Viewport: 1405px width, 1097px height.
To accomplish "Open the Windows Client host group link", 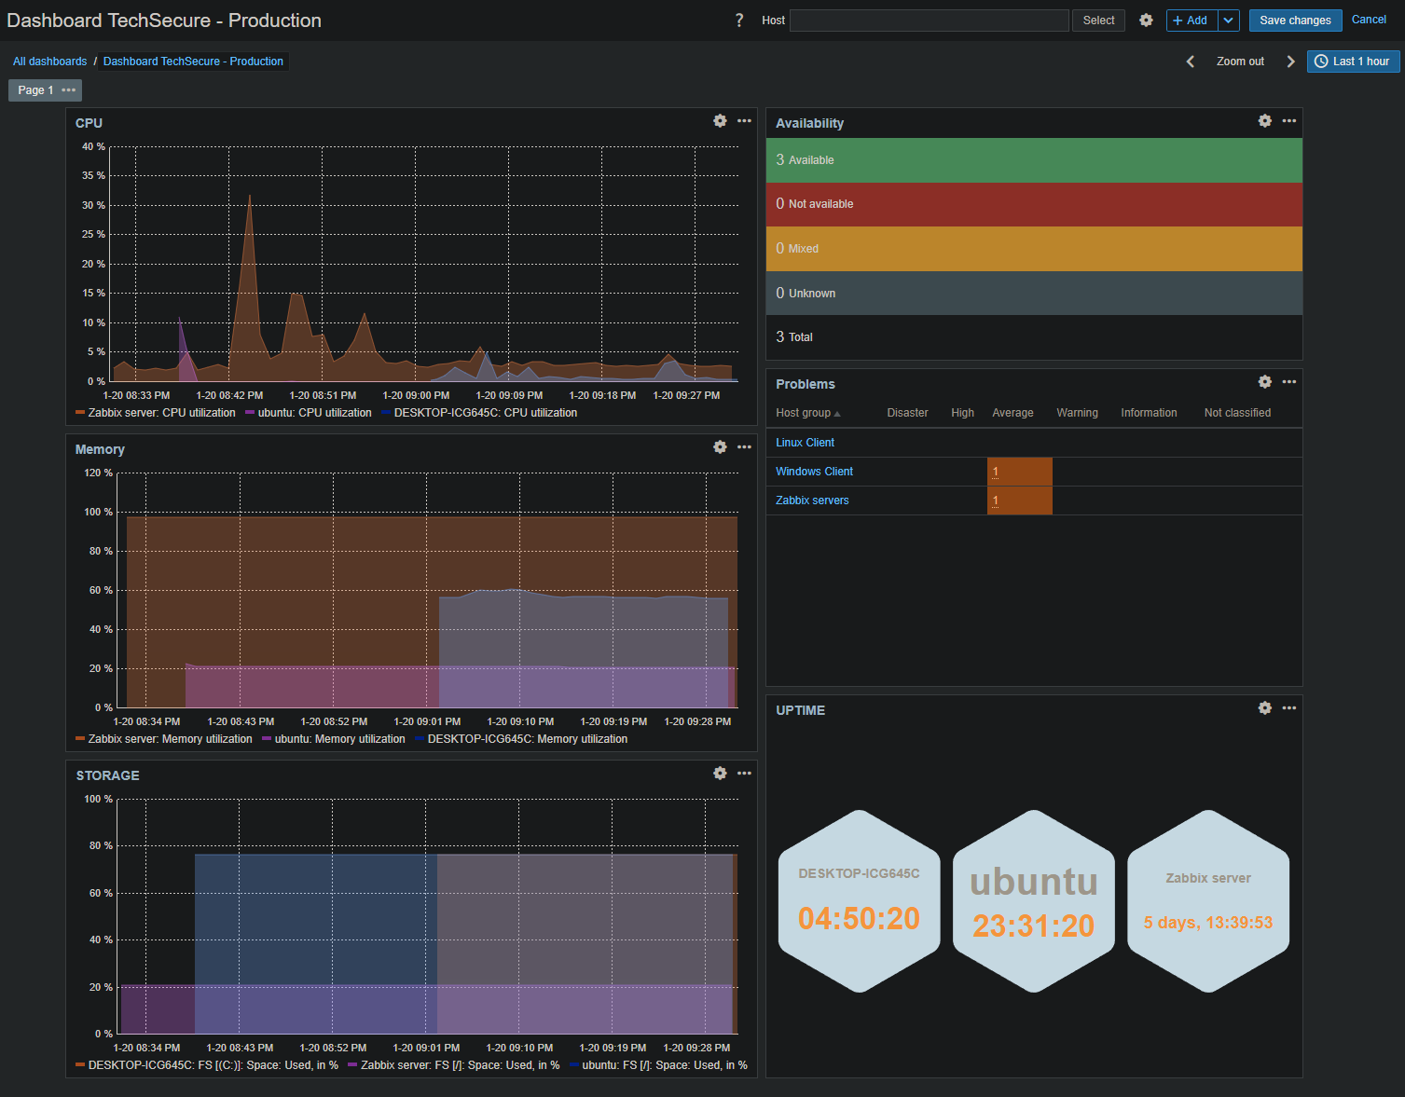I will coord(814,472).
